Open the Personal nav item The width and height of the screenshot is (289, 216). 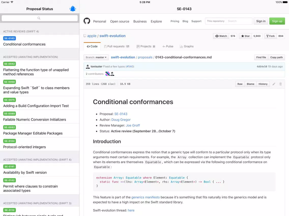pyautogui.click(x=99, y=21)
